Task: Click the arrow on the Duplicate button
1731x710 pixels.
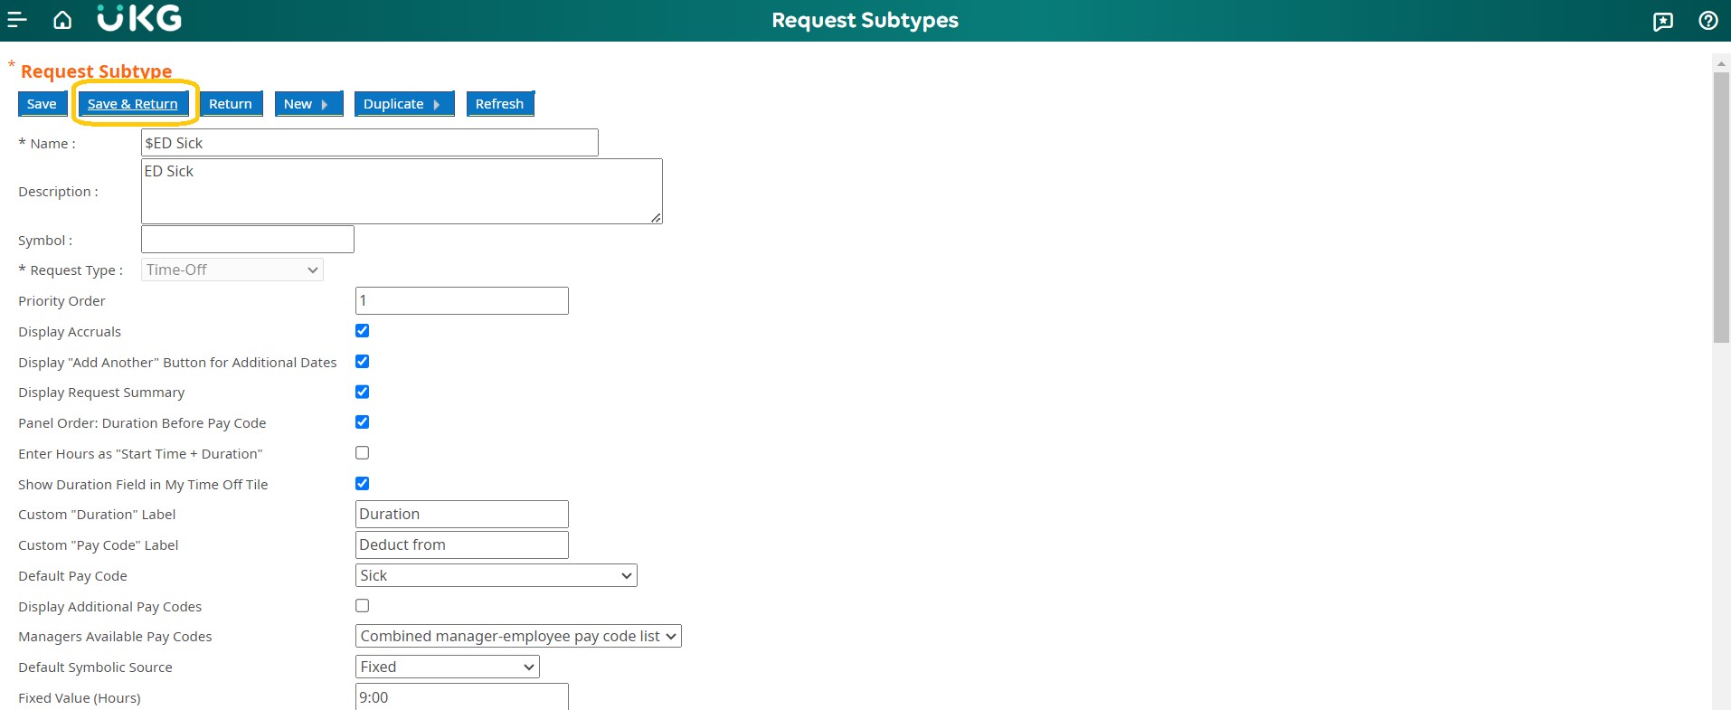Action: [x=438, y=105]
